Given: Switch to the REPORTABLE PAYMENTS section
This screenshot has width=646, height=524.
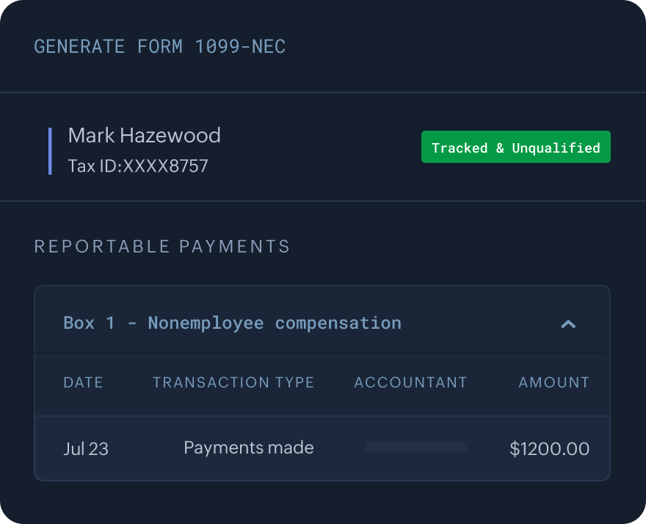Looking at the screenshot, I should [x=162, y=247].
